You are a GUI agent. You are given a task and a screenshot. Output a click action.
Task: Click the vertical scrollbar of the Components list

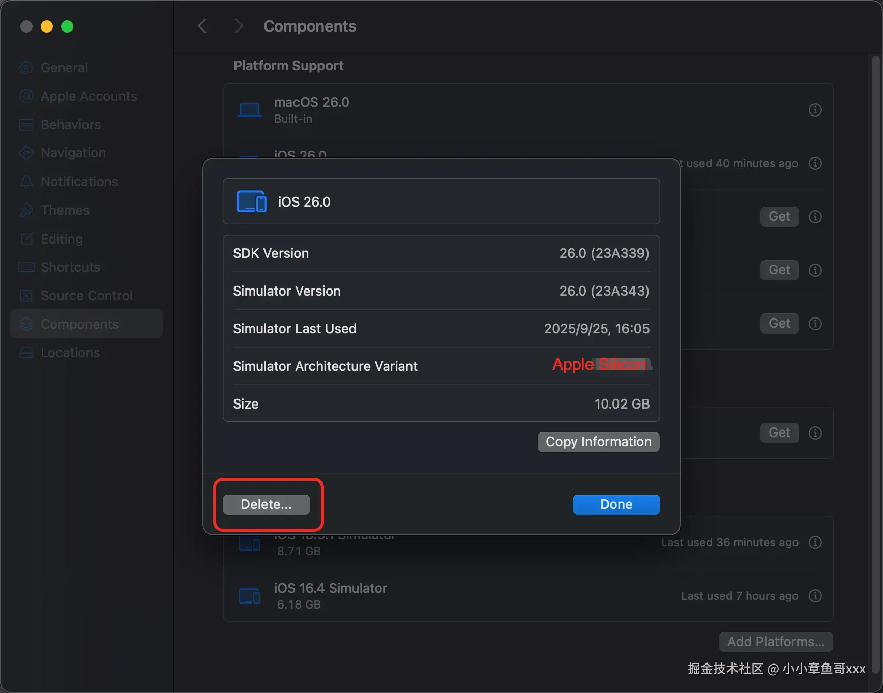[x=875, y=356]
